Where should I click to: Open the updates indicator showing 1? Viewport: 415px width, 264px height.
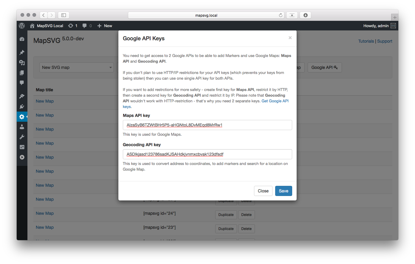pos(73,26)
